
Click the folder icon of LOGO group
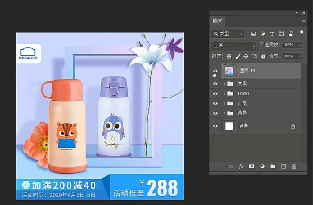click(x=230, y=93)
